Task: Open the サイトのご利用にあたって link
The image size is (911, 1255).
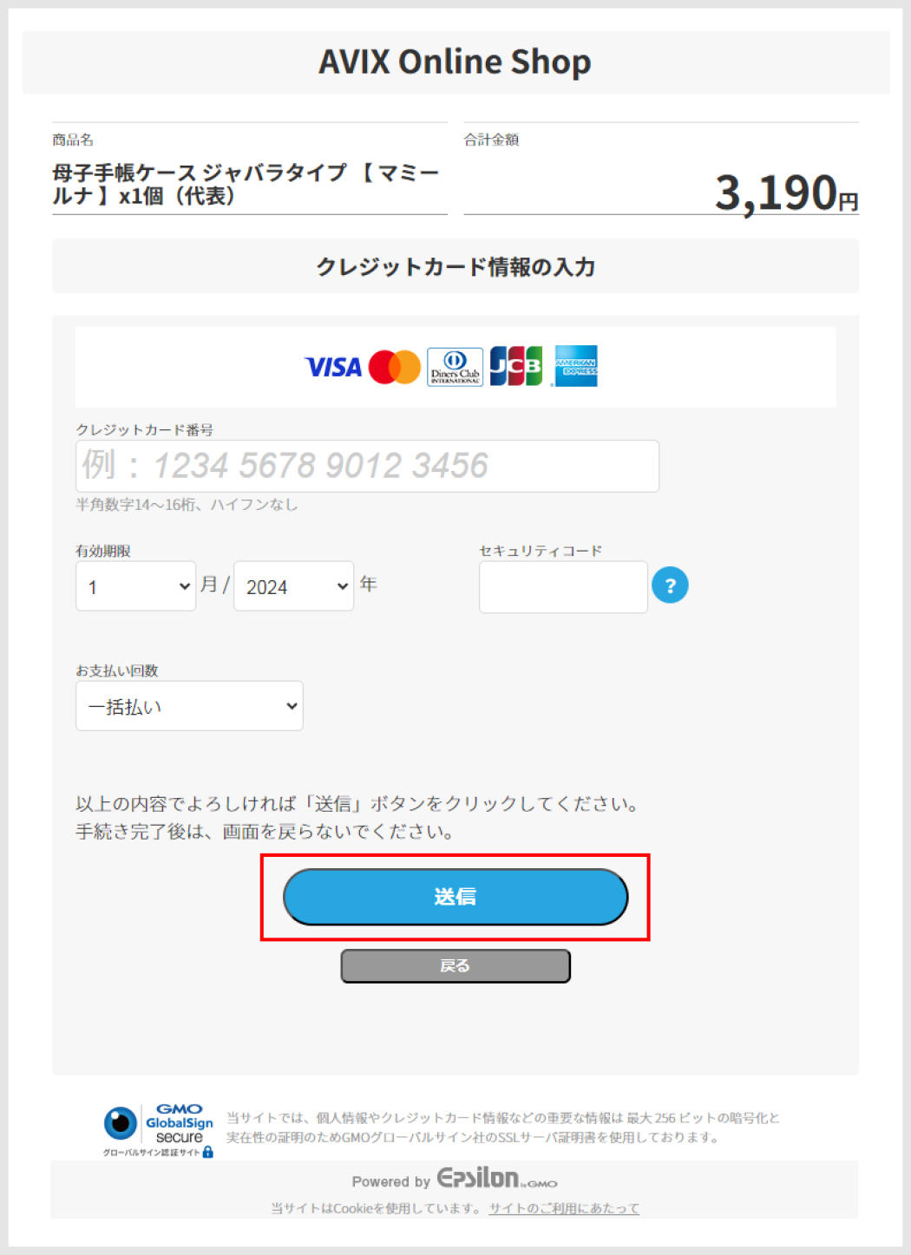Action: [564, 1208]
